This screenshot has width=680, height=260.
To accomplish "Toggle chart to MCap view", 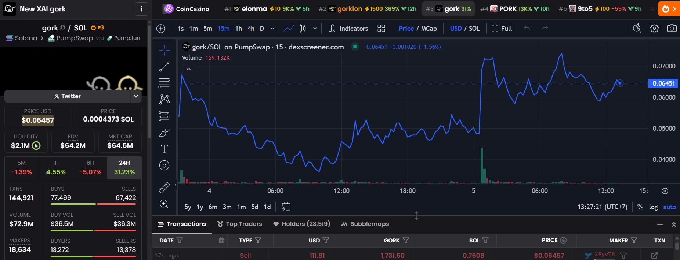I will pos(429,29).
